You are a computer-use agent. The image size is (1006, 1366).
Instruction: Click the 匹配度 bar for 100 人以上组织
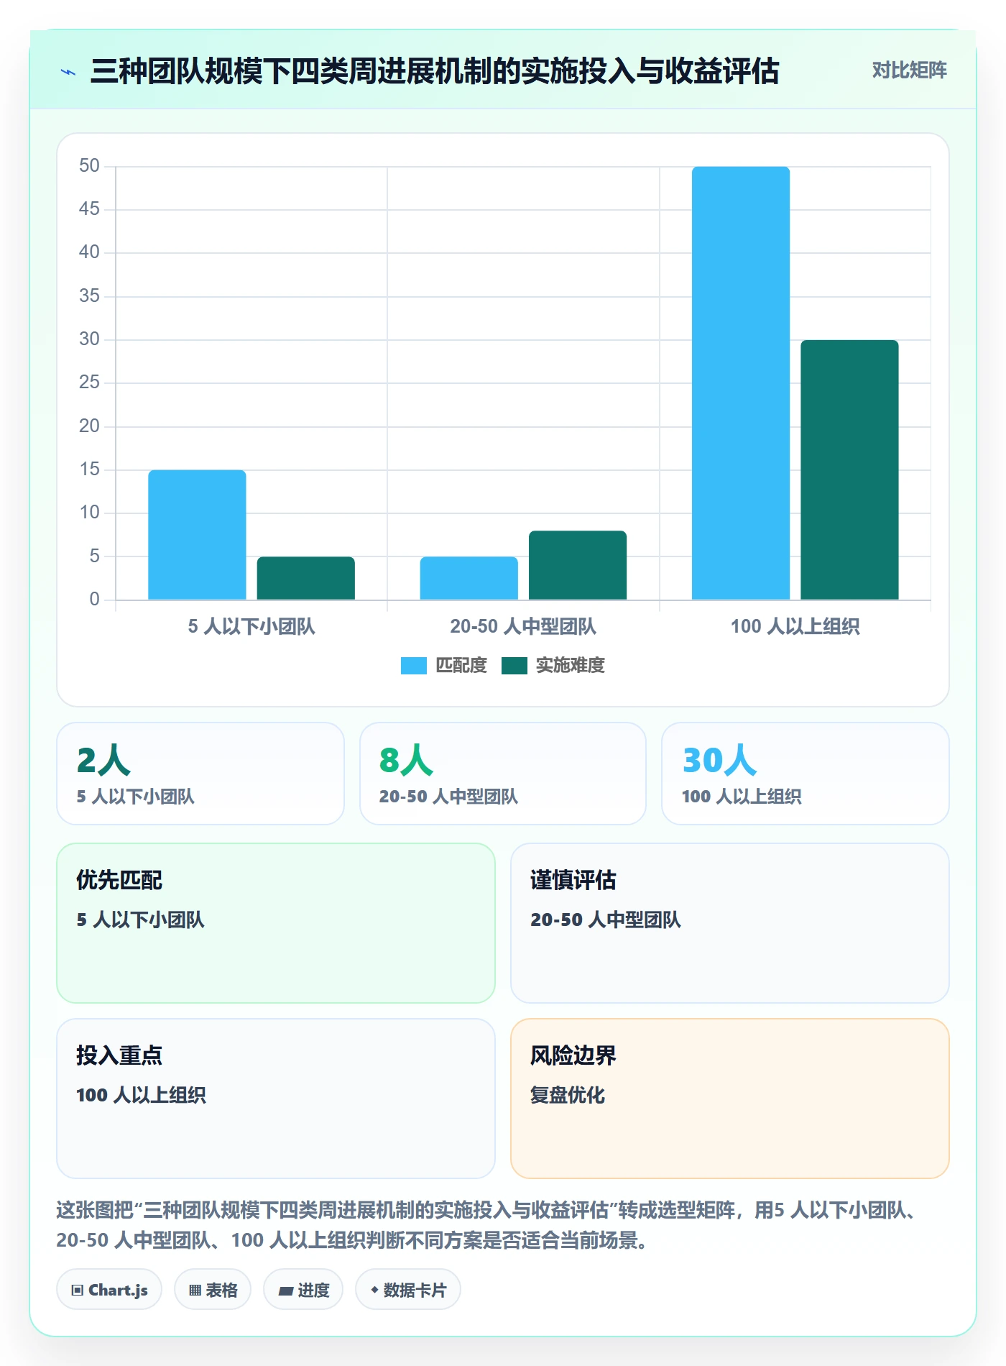coord(741,383)
